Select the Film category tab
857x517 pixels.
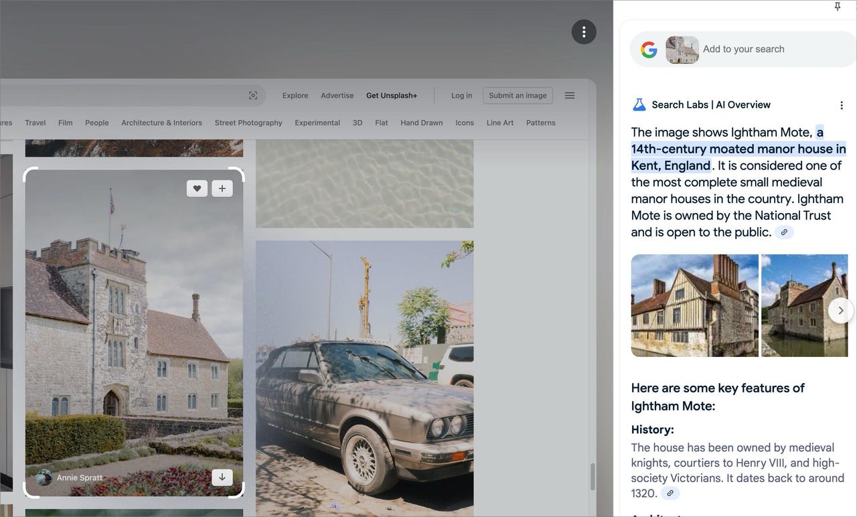pyautogui.click(x=66, y=123)
